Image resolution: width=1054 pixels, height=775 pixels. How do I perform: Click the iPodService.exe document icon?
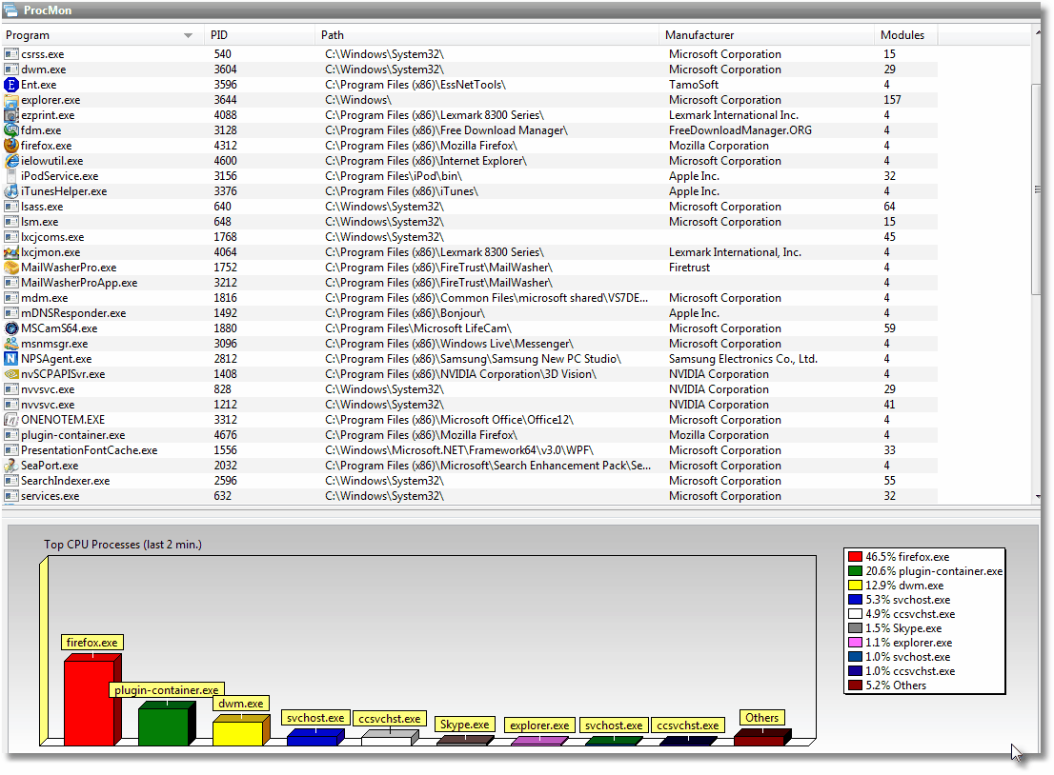click(x=10, y=176)
